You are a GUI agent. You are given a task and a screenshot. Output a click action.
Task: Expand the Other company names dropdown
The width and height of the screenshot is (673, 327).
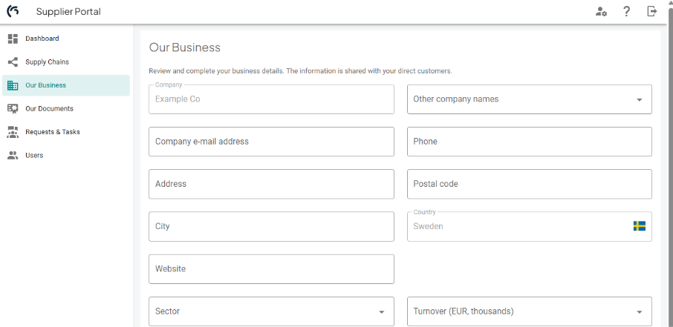639,100
